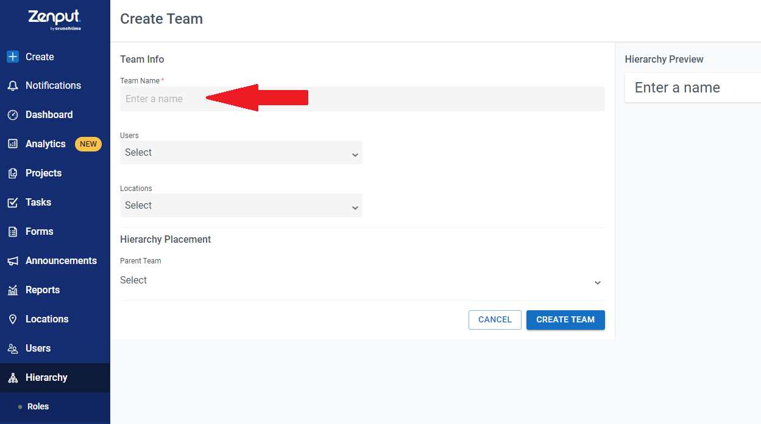The width and height of the screenshot is (761, 424).
Task: Click the CANCEL button
Action: click(x=495, y=320)
